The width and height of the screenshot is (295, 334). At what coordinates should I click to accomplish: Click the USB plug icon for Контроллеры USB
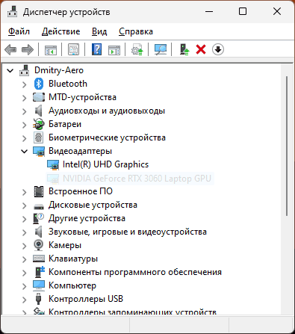point(38,299)
